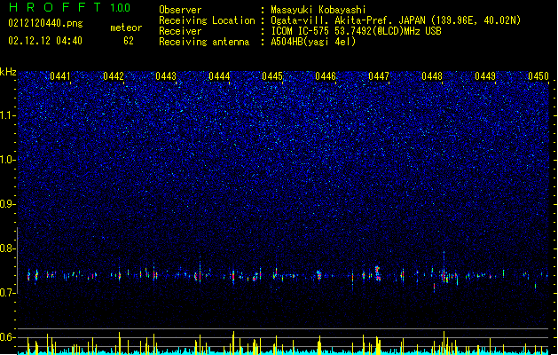Select the filename 0212120440.png

[x=45, y=23]
